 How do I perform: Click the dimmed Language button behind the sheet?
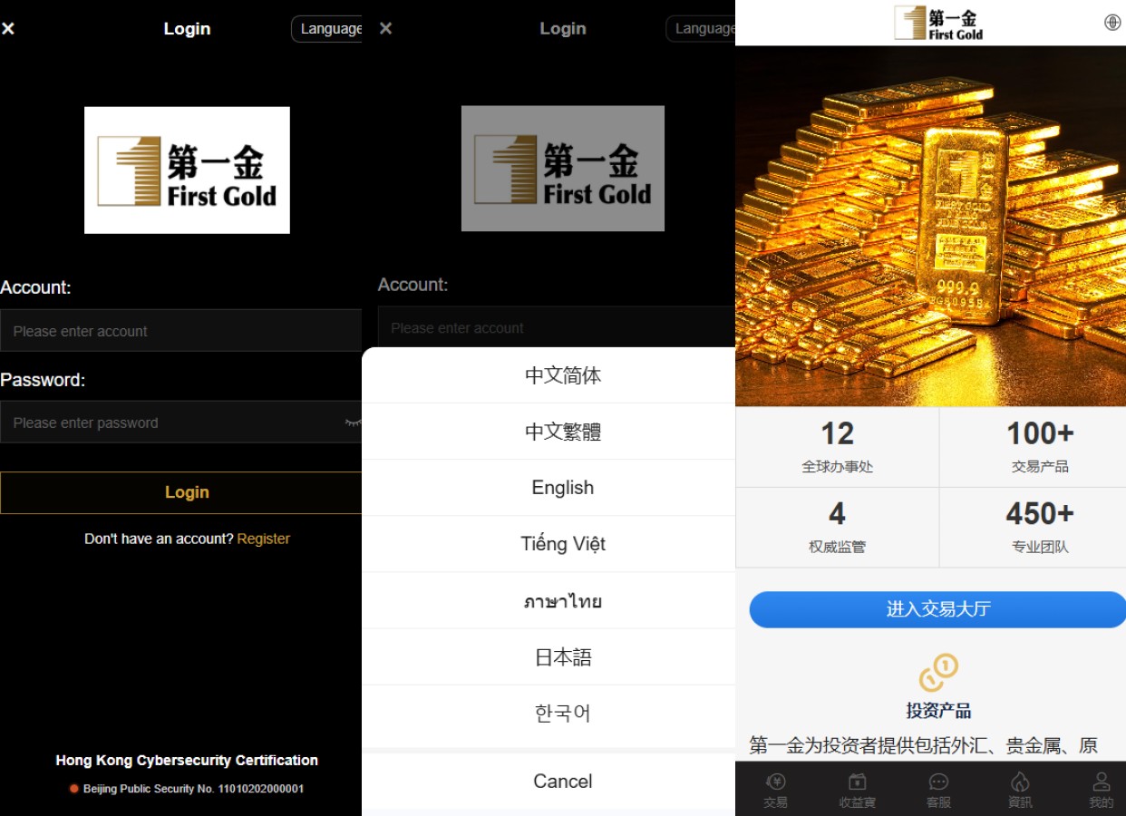pyautogui.click(x=701, y=29)
